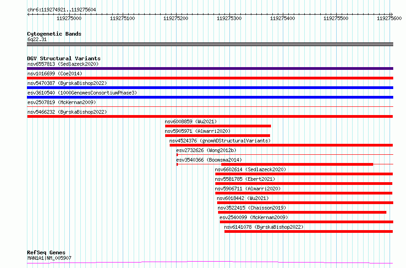Image resolution: width=406 pixels, height=268 pixels.
Task: Select the red nsv6008859 Wu2021 bar
Action: pos(218,126)
